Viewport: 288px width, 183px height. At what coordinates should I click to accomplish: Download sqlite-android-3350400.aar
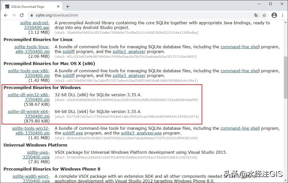tap(35, 25)
